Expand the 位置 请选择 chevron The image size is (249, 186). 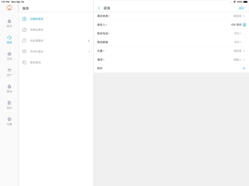pyautogui.click(x=244, y=51)
